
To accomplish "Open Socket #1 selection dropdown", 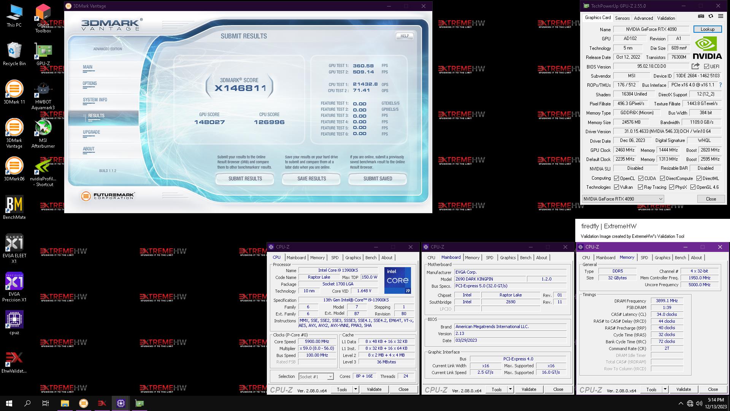I will (x=316, y=376).
